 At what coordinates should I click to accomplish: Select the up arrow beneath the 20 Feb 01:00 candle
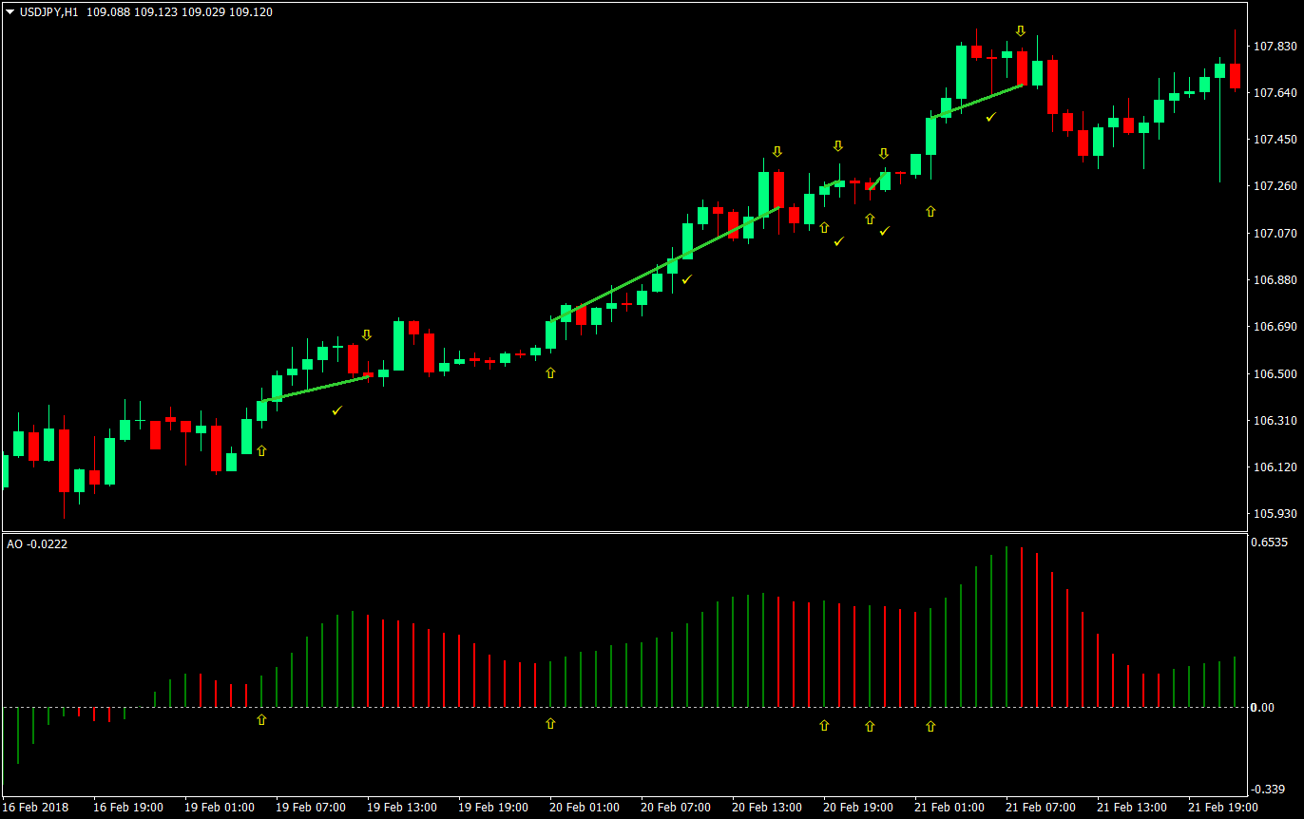[x=549, y=373]
